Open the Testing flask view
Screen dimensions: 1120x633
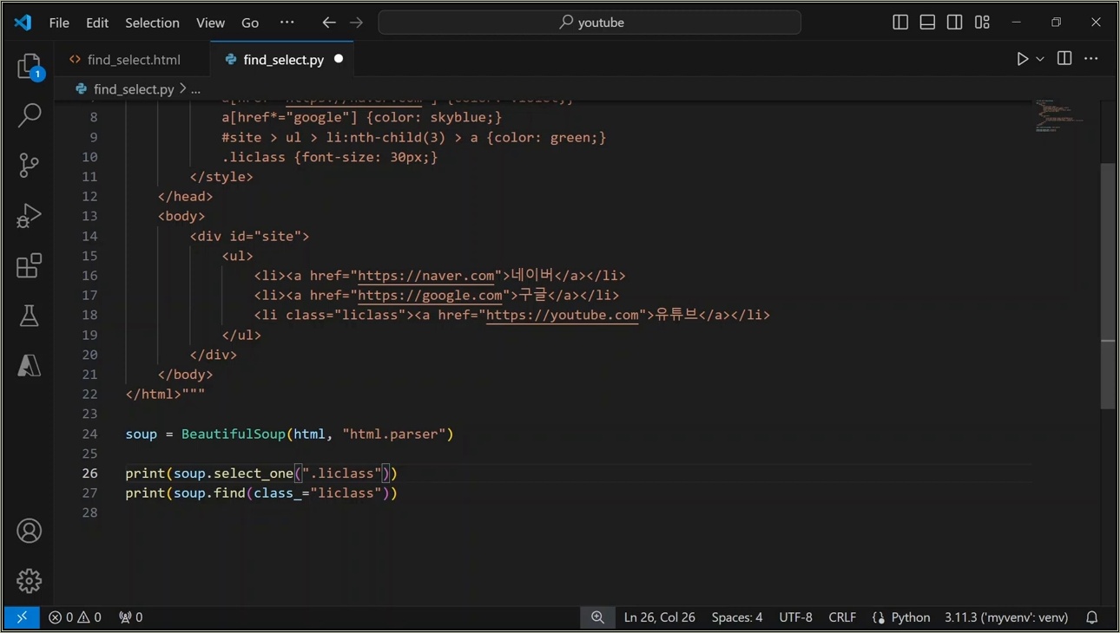29,316
